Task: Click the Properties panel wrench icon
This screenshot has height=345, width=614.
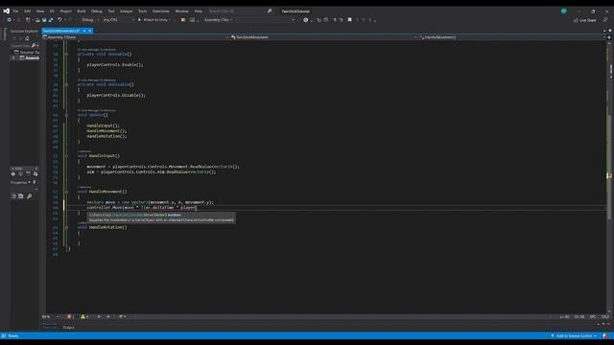Action: pyautogui.click(x=30, y=195)
